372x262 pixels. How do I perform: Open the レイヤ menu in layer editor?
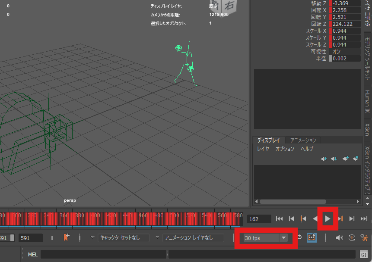tap(263, 149)
